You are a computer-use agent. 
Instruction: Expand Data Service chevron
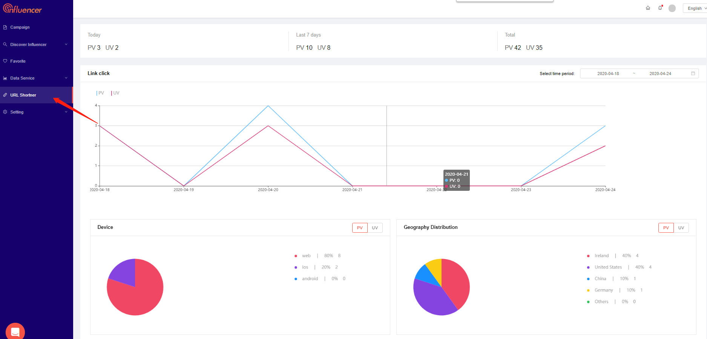[66, 78]
